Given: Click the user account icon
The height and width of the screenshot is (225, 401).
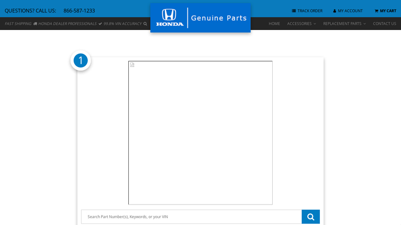Looking at the screenshot, I should [334, 10].
